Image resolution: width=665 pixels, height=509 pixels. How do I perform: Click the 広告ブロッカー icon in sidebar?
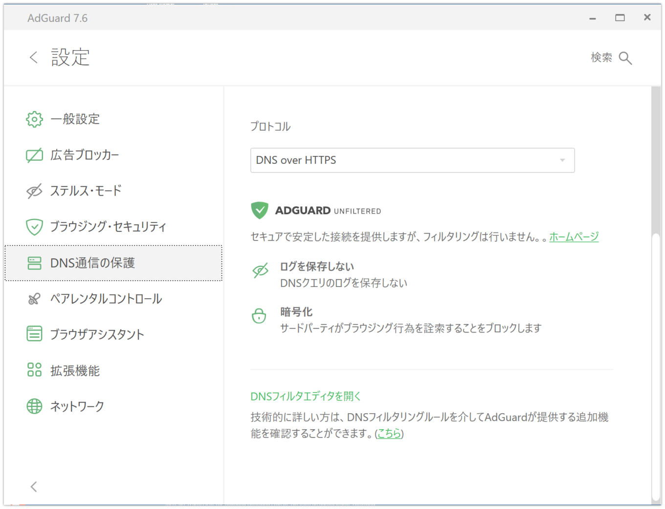[34, 155]
